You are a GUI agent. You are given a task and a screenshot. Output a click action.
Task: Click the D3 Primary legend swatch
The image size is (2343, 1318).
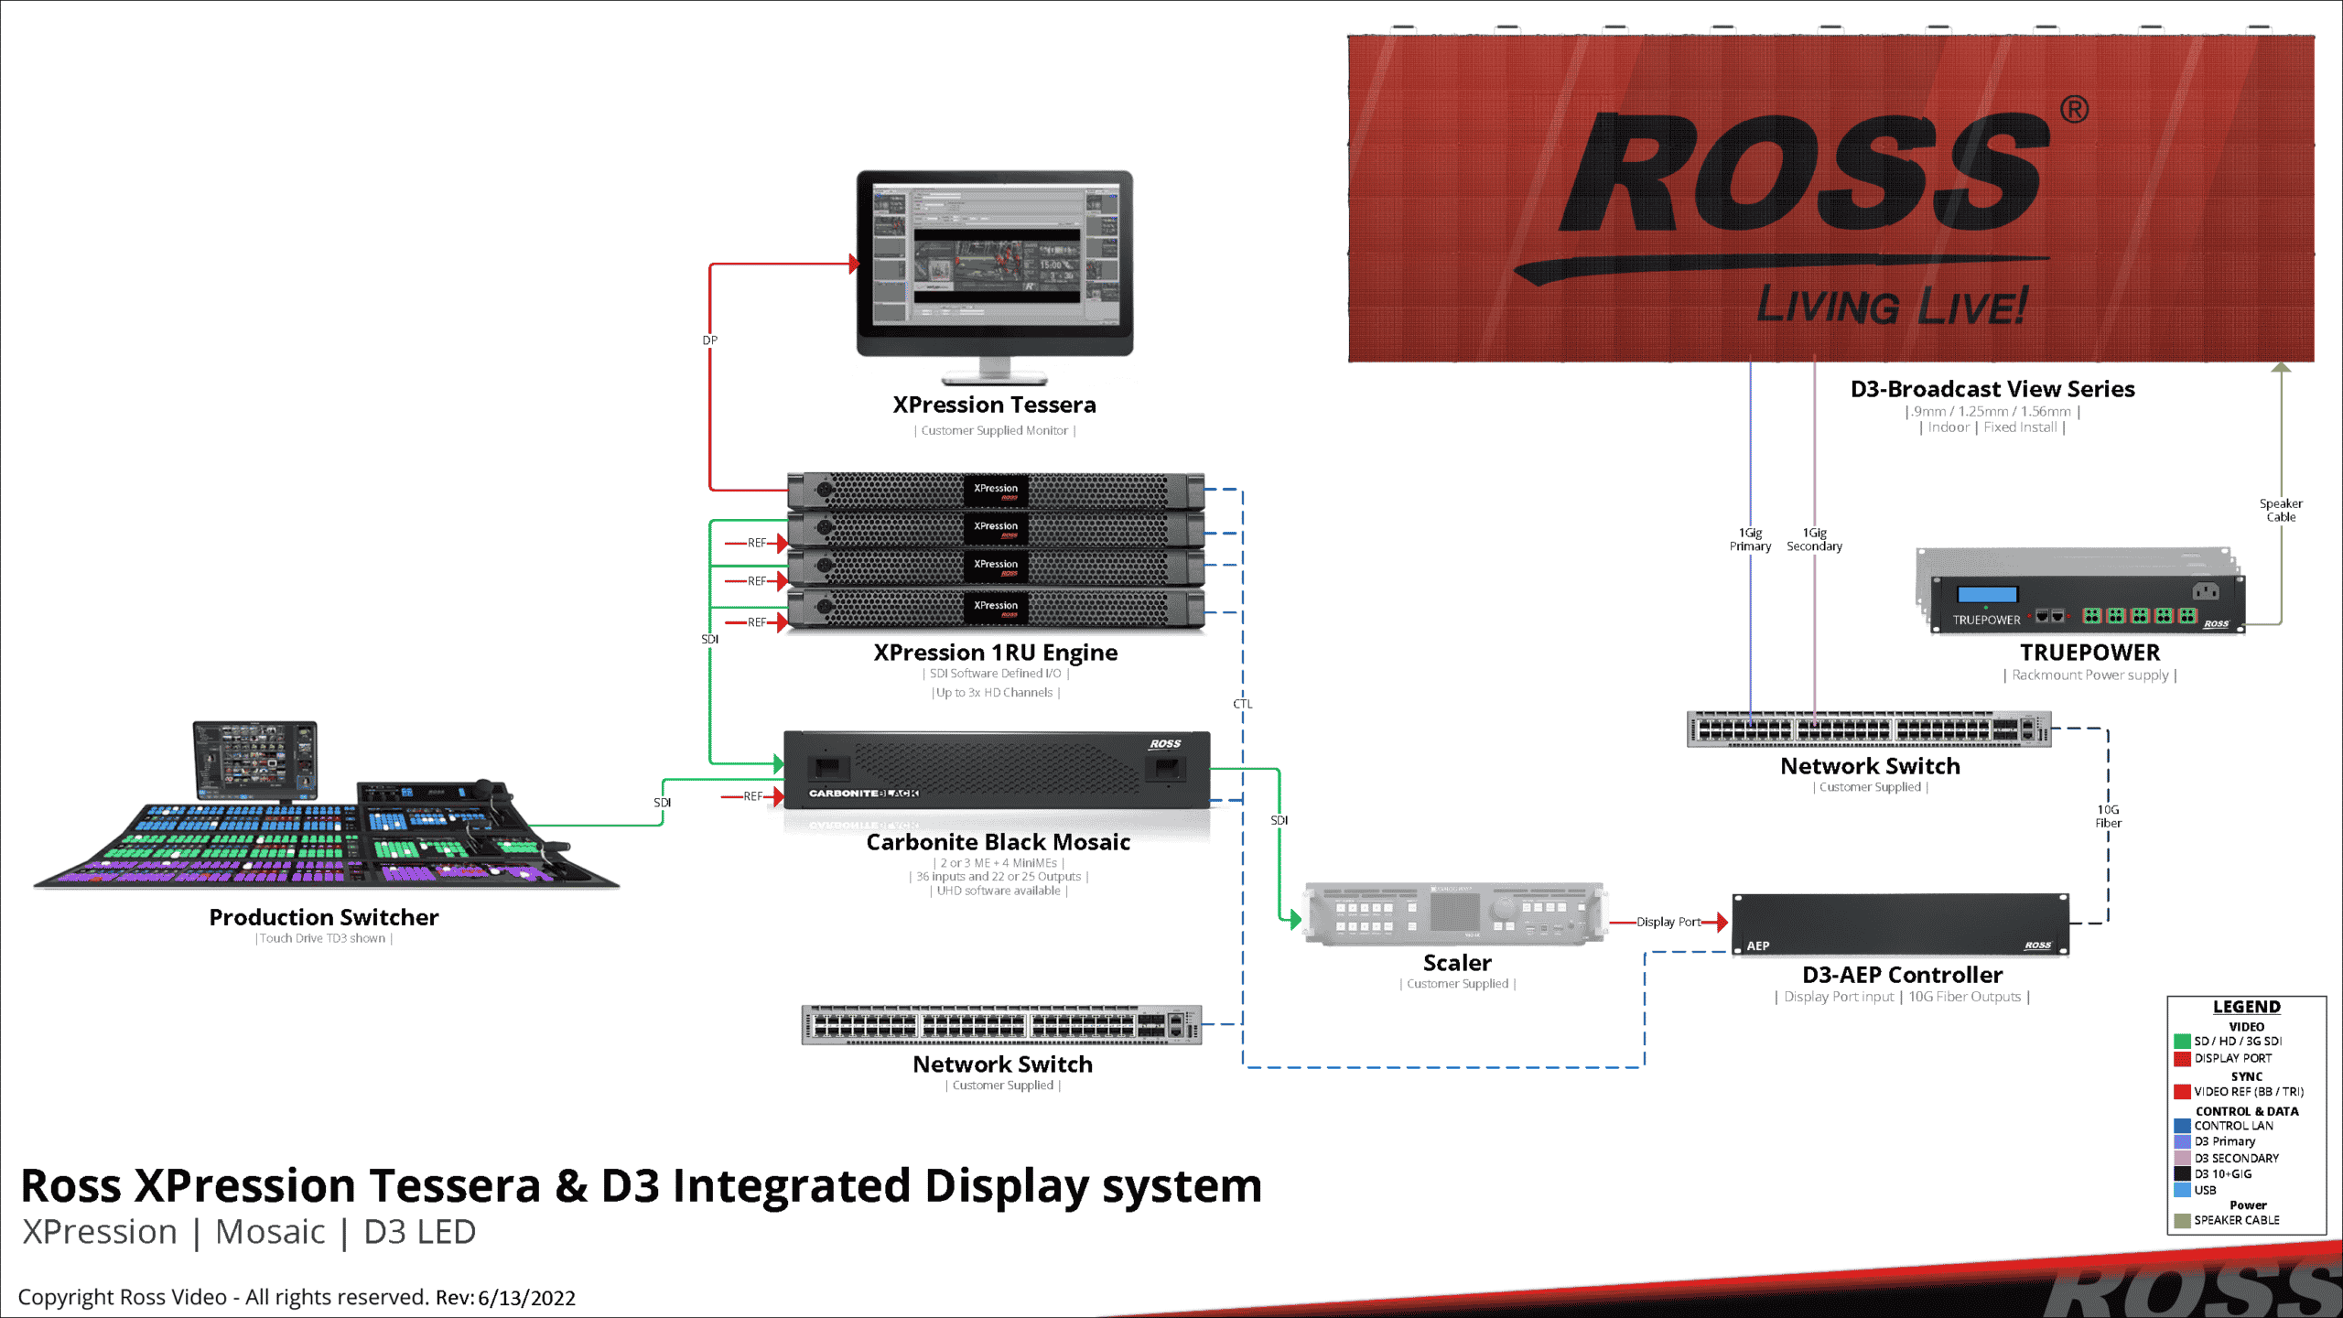2183,1141
